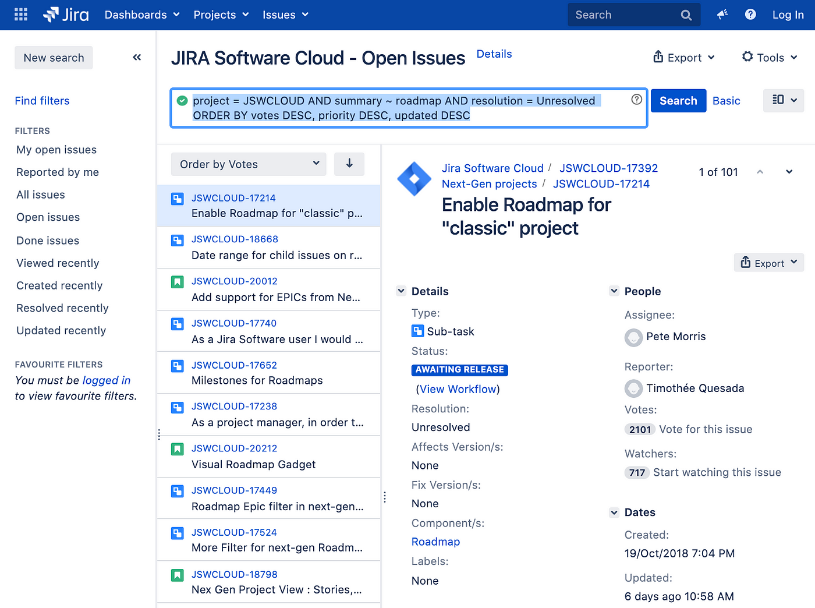
Task: Open JQL syntax help icon in query box
Action: point(637,99)
